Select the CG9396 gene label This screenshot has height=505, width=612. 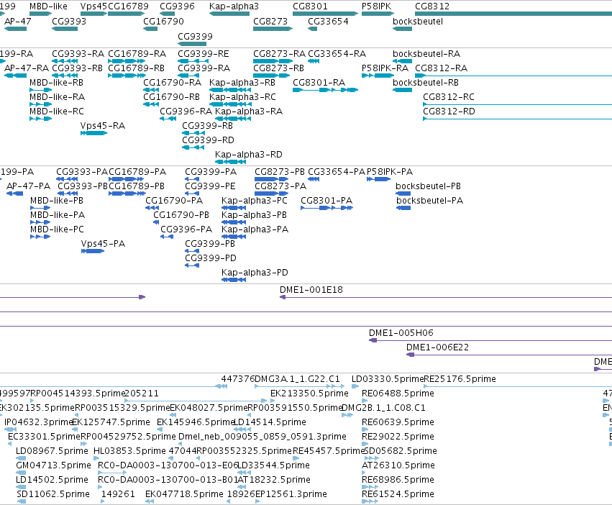(177, 6)
